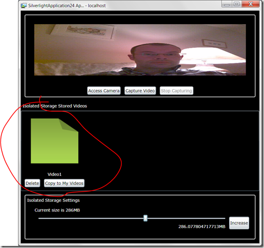Select the green Video1 file icon
This screenshot has height=248, width=264.
55,141
